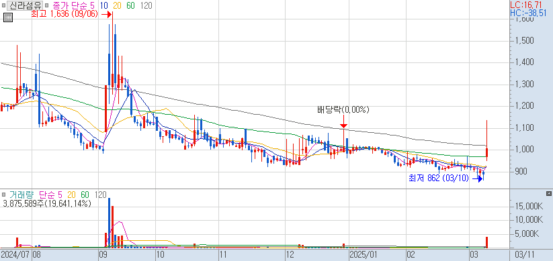Click the 10 month date axis label
This screenshot has height=261, width=553.
pos(160,254)
